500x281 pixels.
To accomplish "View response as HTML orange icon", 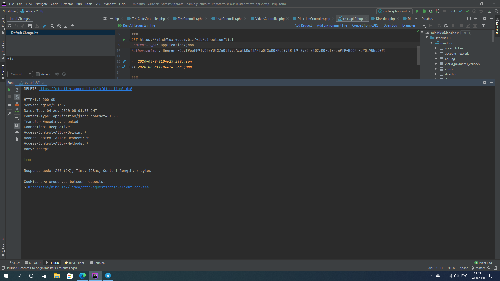I will tap(17, 104).
